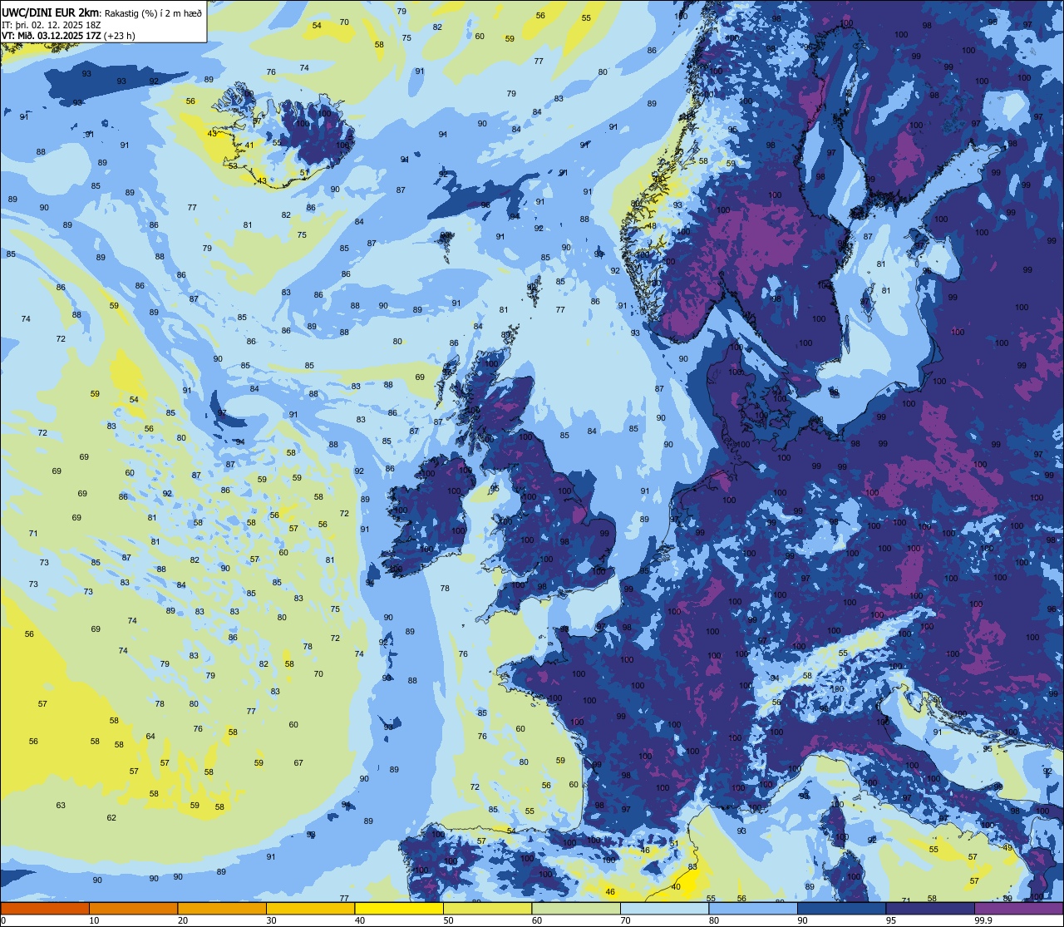The height and width of the screenshot is (927, 1064).
Task: Click the '41' humidity value over Iceland
Action: click(x=249, y=145)
